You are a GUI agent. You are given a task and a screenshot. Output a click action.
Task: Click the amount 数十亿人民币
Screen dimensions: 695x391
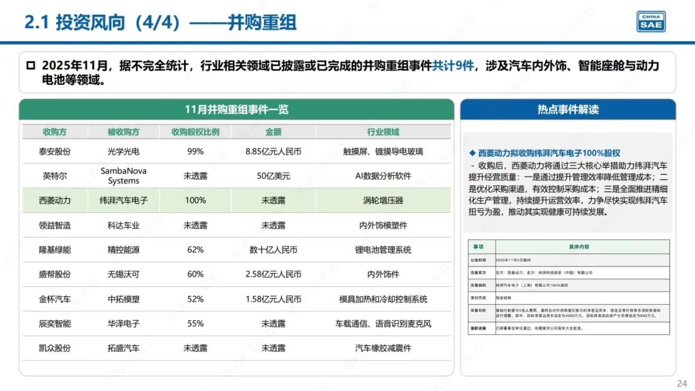click(x=273, y=250)
